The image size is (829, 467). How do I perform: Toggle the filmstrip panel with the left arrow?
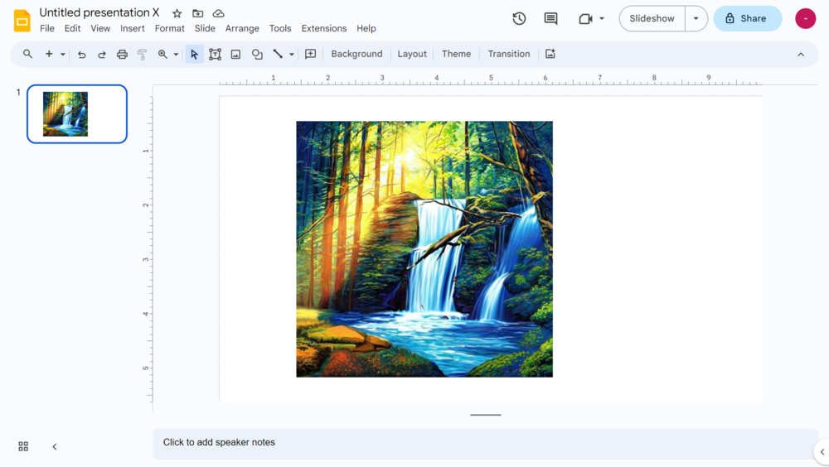[x=55, y=446]
